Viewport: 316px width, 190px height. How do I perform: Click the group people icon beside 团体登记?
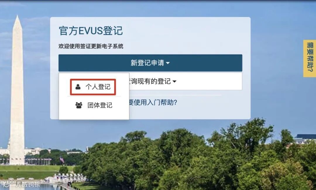click(x=79, y=105)
